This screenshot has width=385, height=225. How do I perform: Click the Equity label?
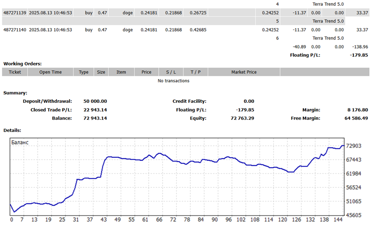[198, 118]
